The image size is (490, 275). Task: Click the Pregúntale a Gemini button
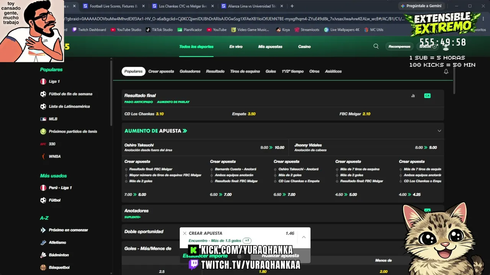[x=421, y=6]
